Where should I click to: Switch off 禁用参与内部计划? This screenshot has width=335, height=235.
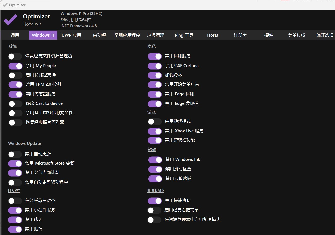coord(15,173)
